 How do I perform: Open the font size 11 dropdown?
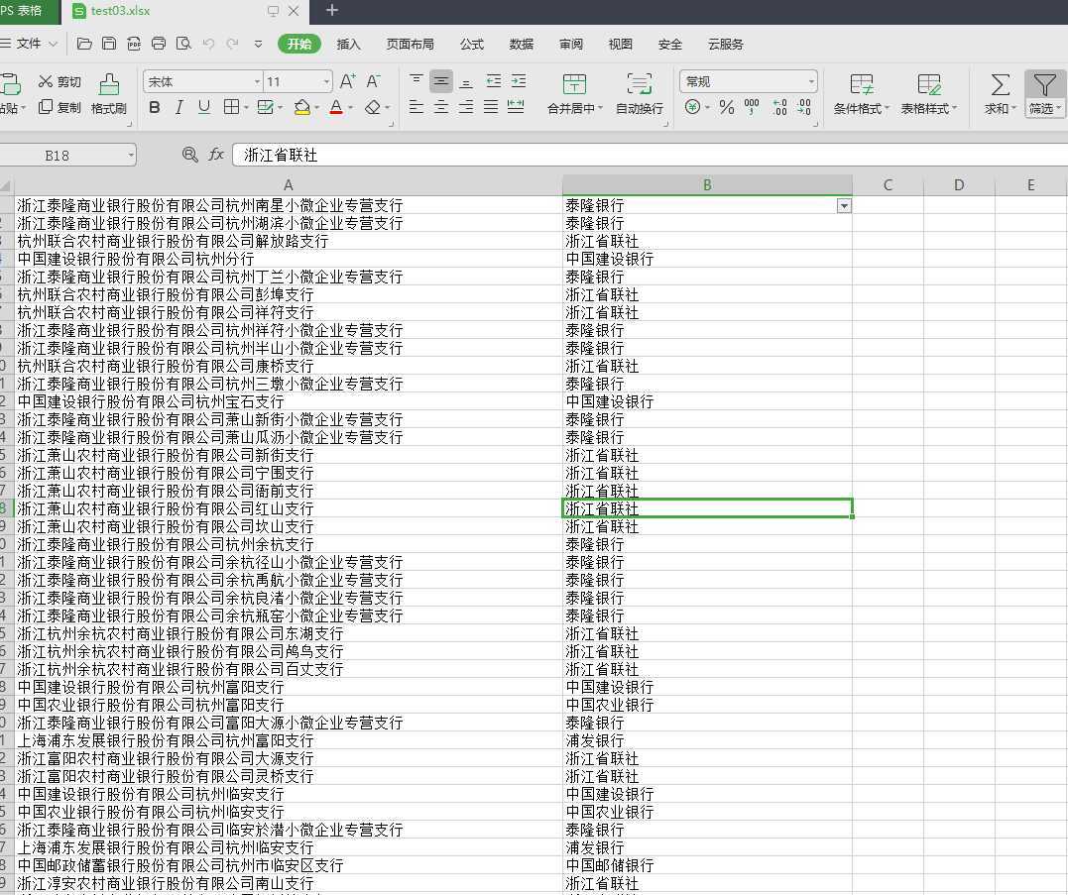coord(326,81)
